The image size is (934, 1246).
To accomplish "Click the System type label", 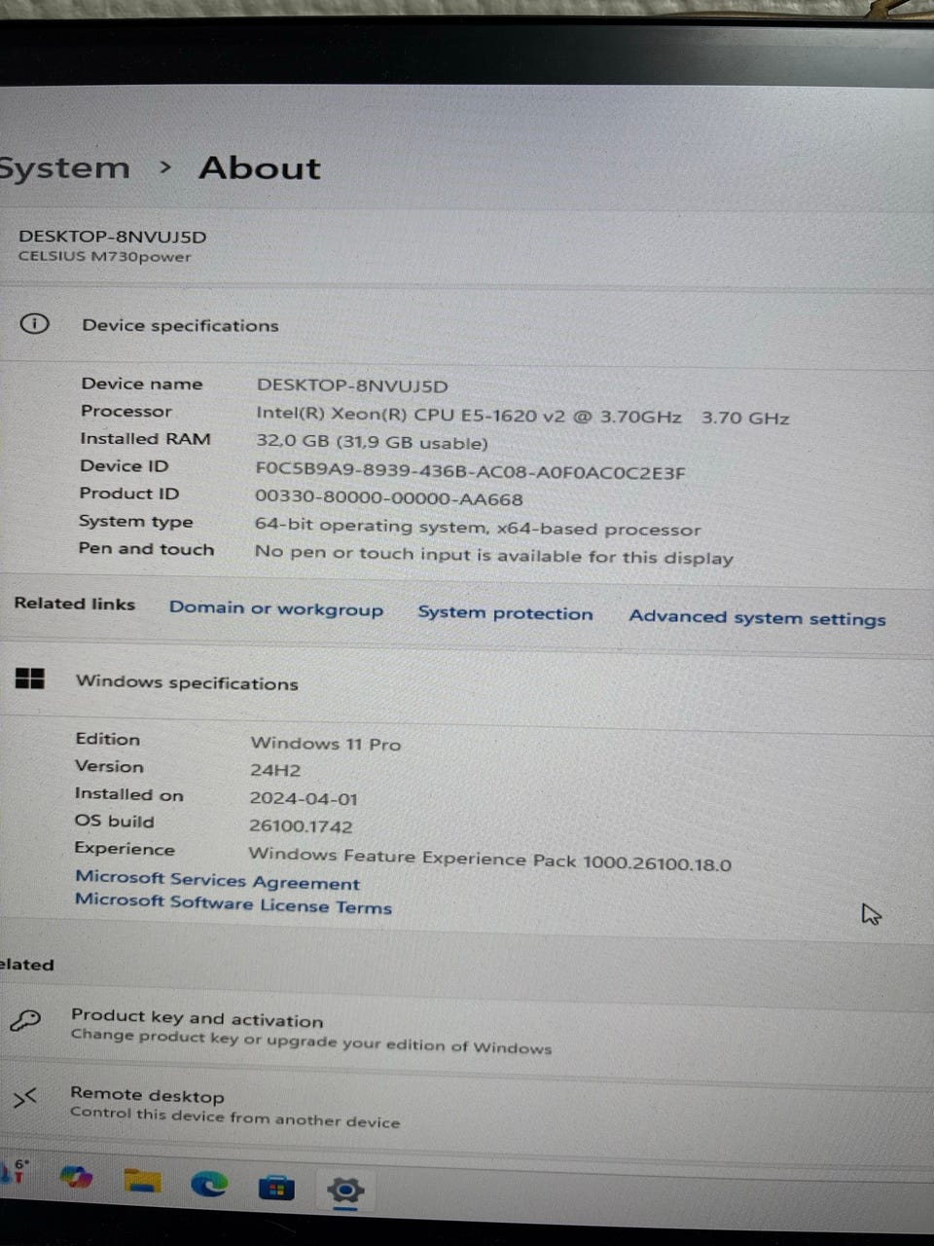I will [136, 522].
